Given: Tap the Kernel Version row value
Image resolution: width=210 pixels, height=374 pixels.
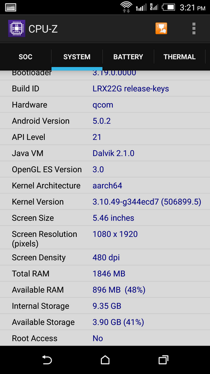Looking at the screenshot, I should 147,202.
